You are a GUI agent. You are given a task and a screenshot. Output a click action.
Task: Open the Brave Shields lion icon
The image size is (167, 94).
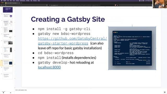click(x=115, y=5)
